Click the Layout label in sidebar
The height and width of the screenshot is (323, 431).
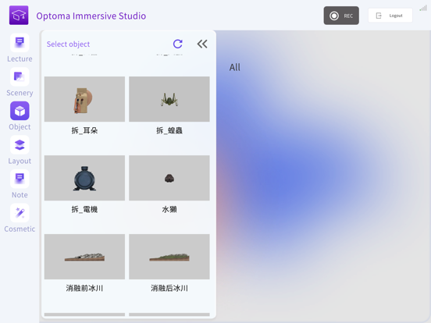(20, 161)
